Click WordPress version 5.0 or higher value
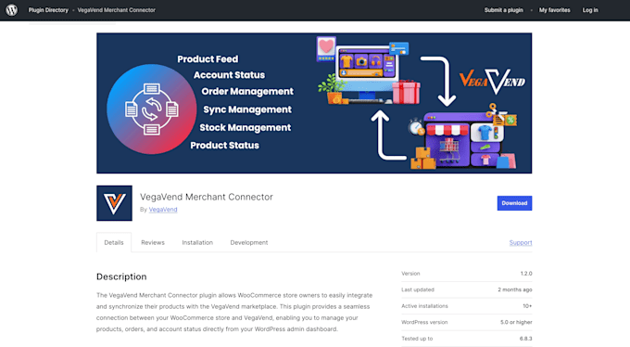 pyautogui.click(x=516, y=322)
